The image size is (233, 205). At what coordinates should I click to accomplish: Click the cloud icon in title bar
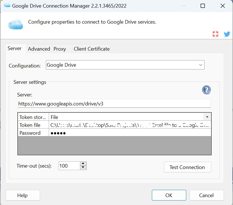click(x=7, y=6)
